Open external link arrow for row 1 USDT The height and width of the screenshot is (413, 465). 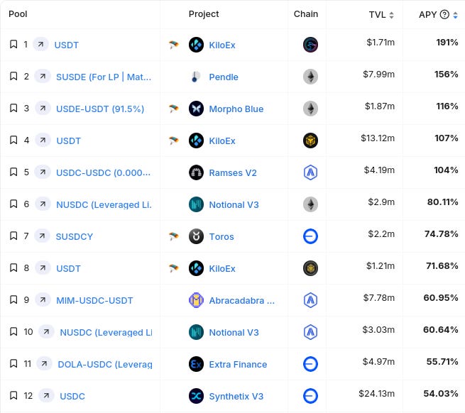[40, 44]
